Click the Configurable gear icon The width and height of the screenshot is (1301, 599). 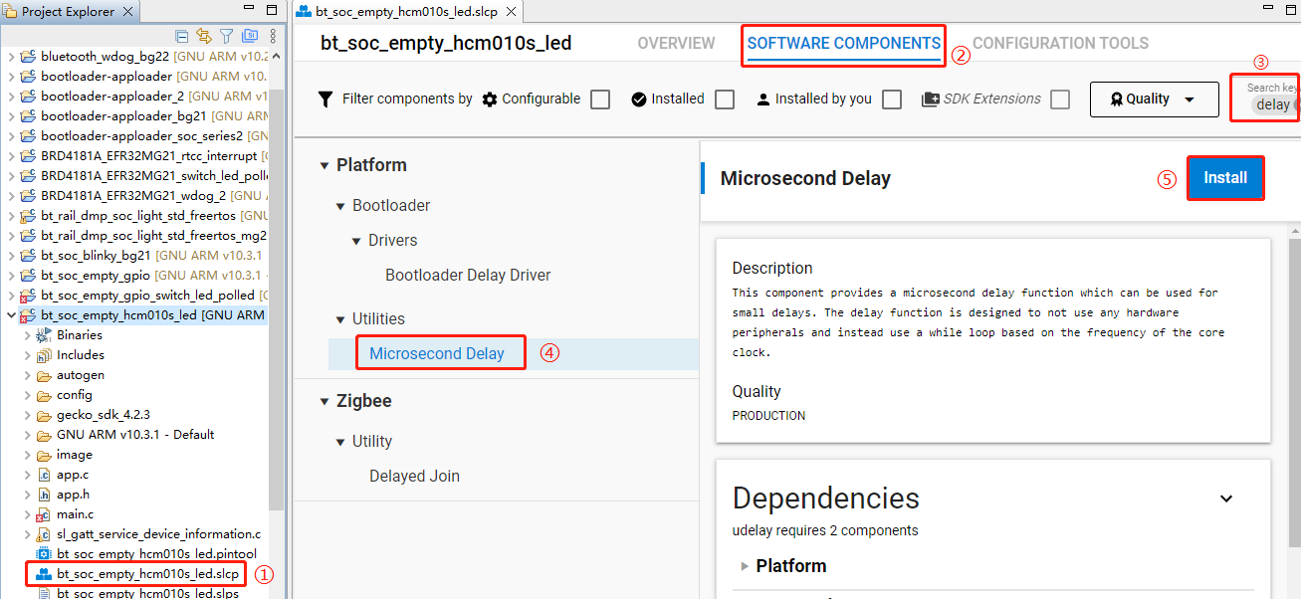[x=491, y=99]
